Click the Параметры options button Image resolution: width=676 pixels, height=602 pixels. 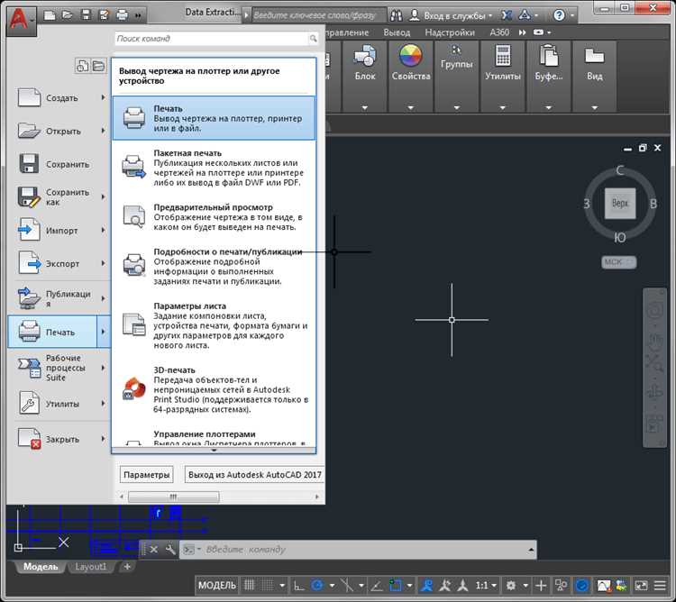click(x=146, y=474)
